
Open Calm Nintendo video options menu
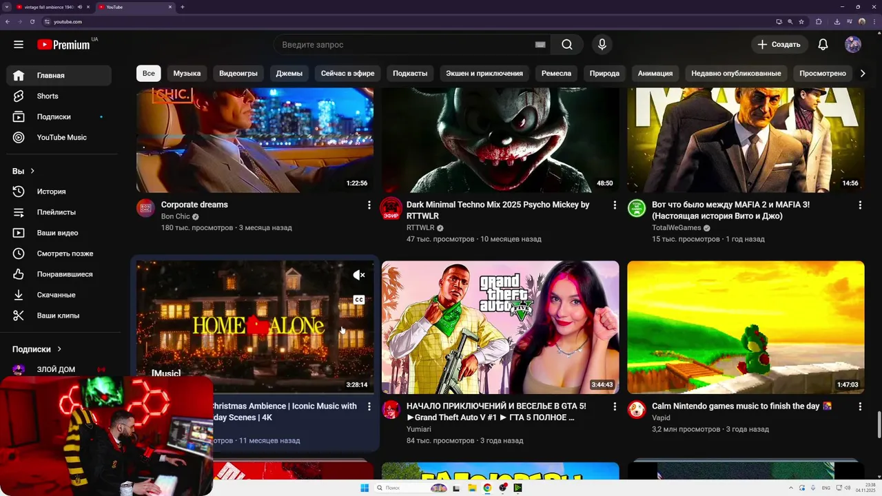click(860, 406)
